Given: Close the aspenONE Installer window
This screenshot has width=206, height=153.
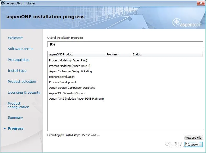Looking at the screenshot, I should click(x=201, y=3).
